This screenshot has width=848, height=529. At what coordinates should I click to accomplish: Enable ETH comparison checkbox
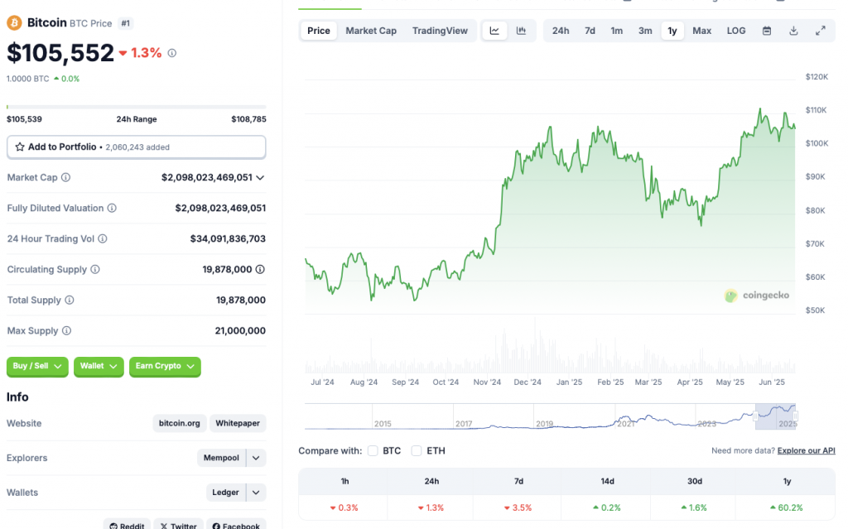coord(417,450)
